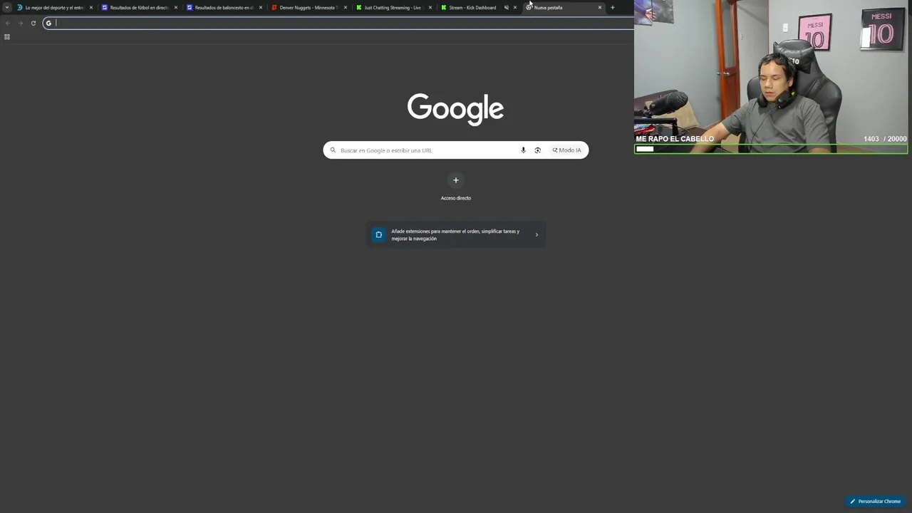The height and width of the screenshot is (513, 912).
Task: Close the 'Resultados de fútbol' tab
Action: (176, 7)
